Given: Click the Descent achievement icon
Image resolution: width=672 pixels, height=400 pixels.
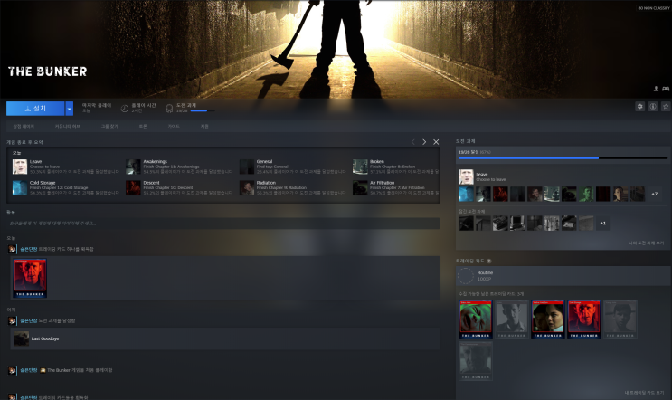Looking at the screenshot, I should point(133,187).
